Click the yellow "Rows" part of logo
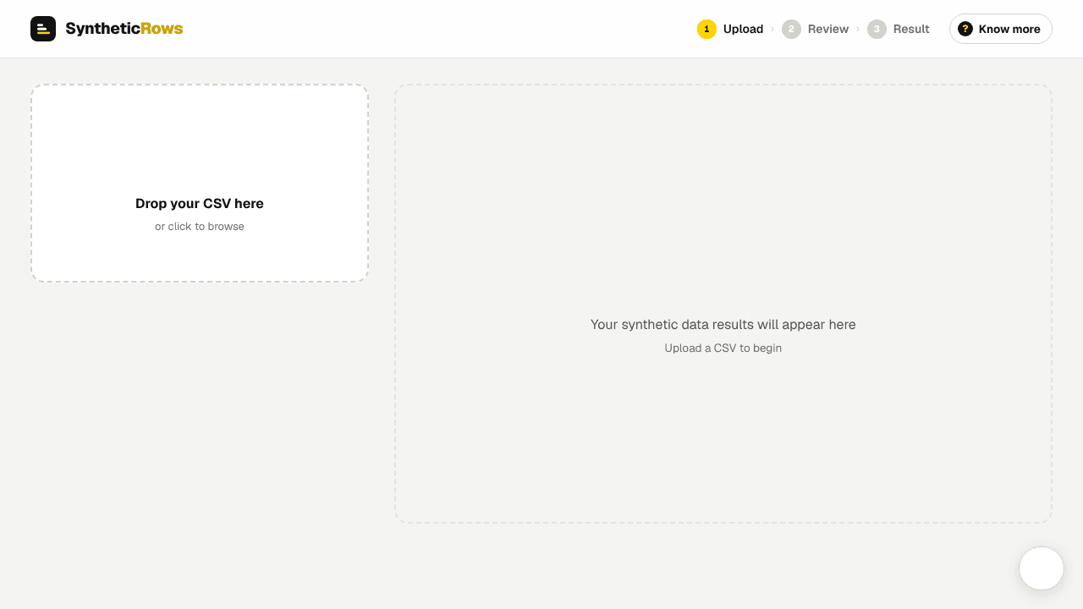The width and height of the screenshot is (1083, 609). (x=162, y=29)
